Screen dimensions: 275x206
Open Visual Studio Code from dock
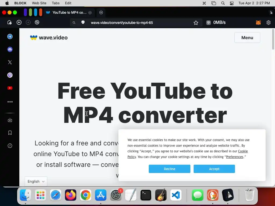click(x=176, y=195)
